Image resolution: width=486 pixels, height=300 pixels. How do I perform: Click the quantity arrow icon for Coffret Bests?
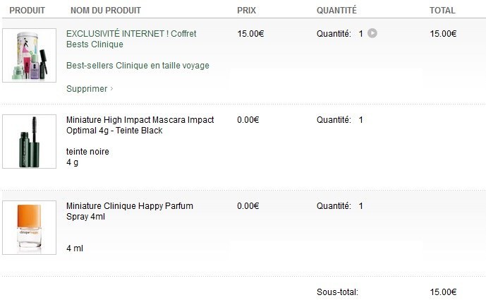(x=372, y=33)
